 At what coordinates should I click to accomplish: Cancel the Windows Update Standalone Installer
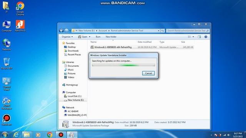click(x=148, y=73)
